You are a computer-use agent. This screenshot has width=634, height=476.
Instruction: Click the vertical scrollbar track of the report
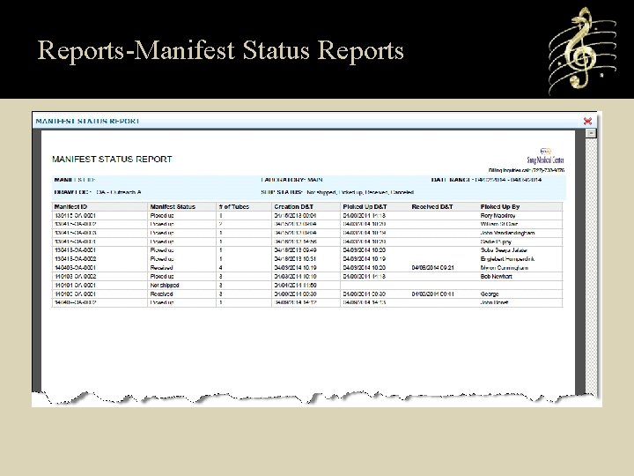[591, 265]
